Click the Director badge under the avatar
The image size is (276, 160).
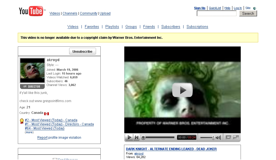(x=32, y=87)
